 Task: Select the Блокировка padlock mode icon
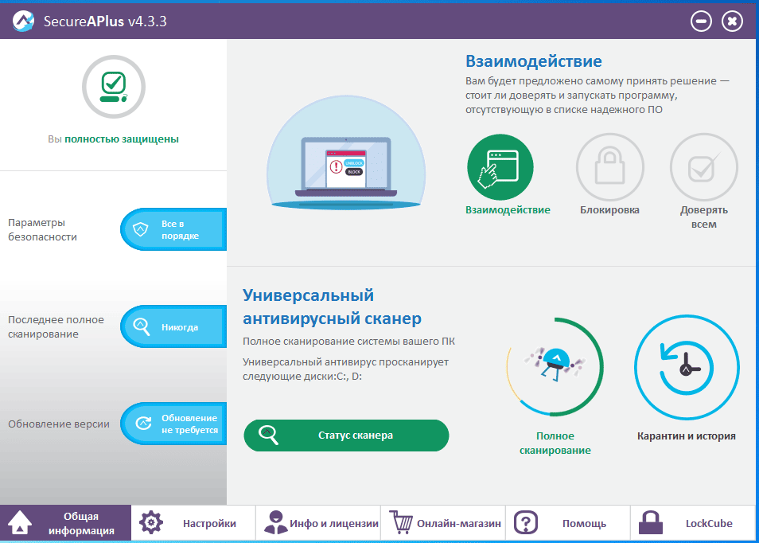[610, 167]
